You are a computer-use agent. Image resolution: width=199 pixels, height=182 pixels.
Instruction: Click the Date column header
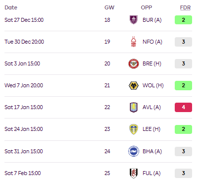(11, 7)
